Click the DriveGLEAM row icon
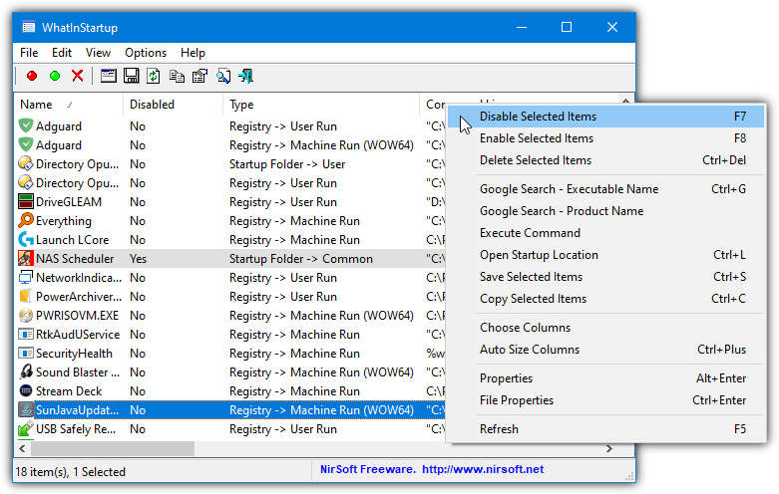This screenshot has width=779, height=494. (x=25, y=202)
